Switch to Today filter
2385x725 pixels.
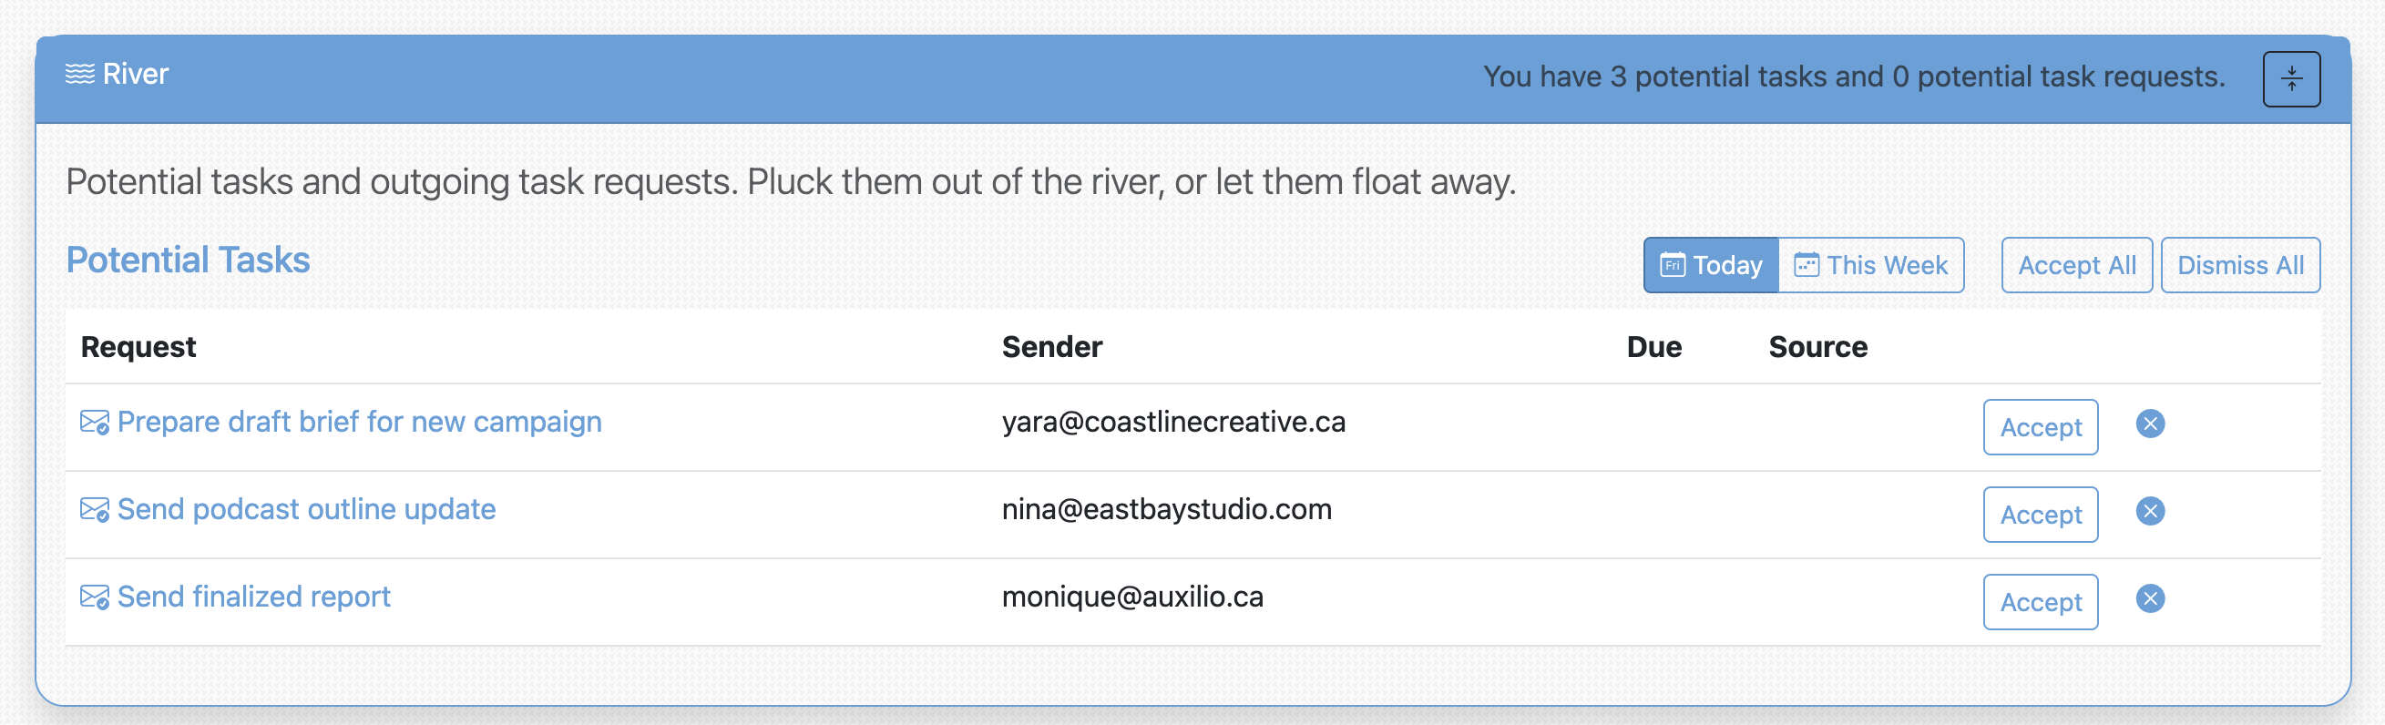(x=1710, y=266)
